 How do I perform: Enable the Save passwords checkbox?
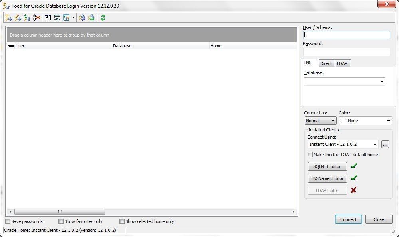tap(8, 221)
